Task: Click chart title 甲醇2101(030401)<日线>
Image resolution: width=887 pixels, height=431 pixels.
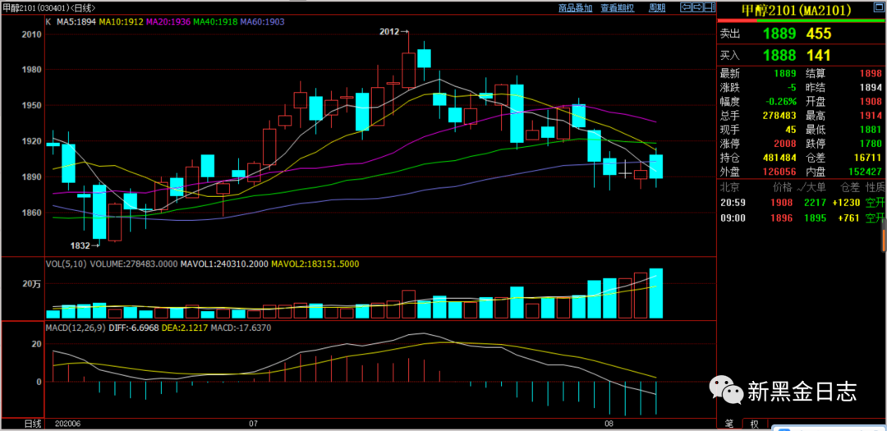Action: coord(48,8)
